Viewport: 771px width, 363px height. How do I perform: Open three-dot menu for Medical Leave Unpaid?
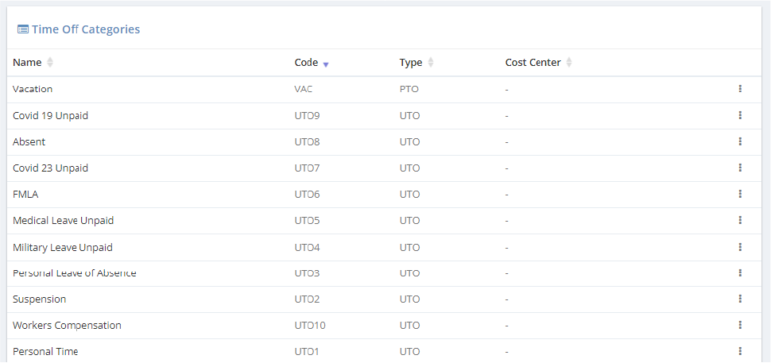[740, 220]
